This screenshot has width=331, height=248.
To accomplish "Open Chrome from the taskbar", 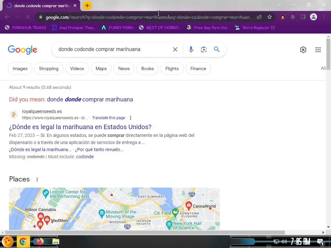I will pyautogui.click(x=23, y=242).
